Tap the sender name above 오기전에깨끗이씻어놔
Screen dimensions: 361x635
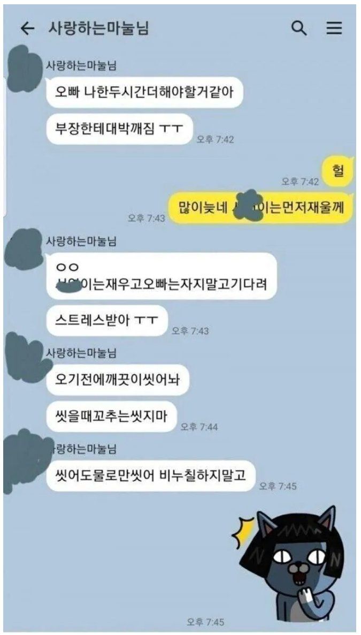click(82, 353)
